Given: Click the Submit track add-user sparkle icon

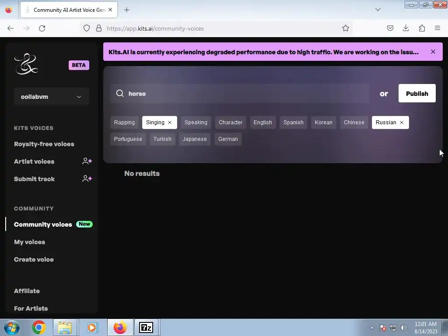Looking at the screenshot, I should [87, 178].
